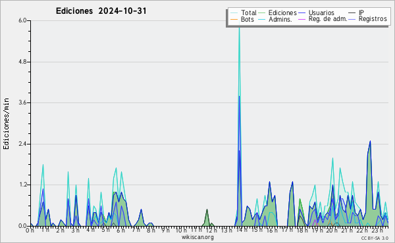Click the 'IP' legend label
Viewport: 395px width, 243px height.
pos(361,12)
